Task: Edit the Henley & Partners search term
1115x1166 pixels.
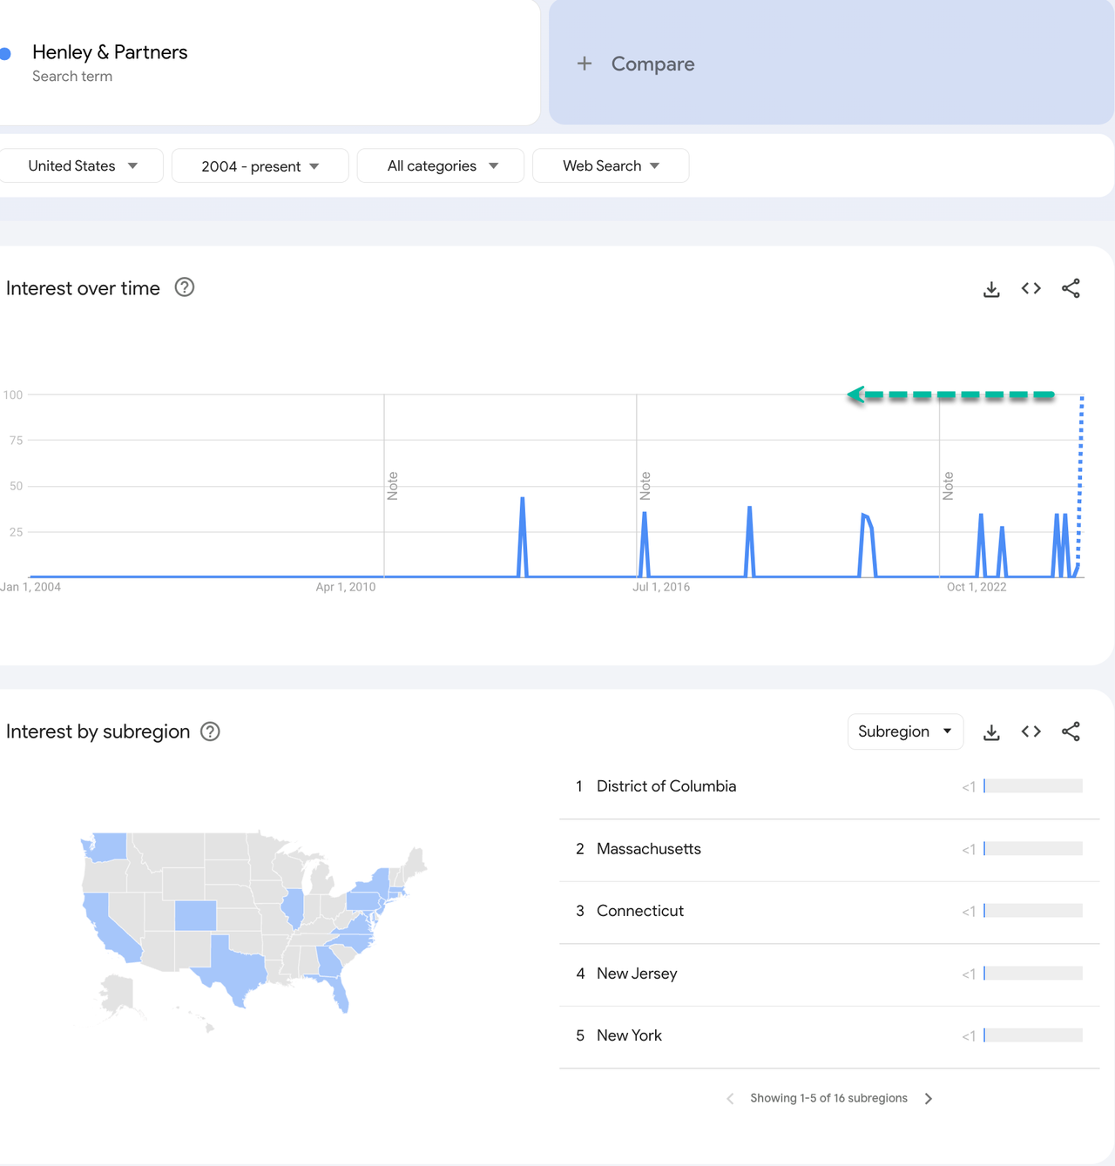Action: (x=110, y=53)
